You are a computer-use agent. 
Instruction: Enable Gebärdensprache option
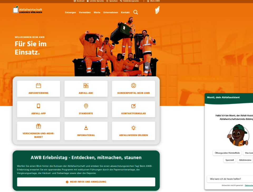(129, 1)
